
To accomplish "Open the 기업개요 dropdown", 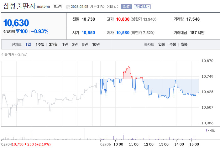I will point(142,7).
